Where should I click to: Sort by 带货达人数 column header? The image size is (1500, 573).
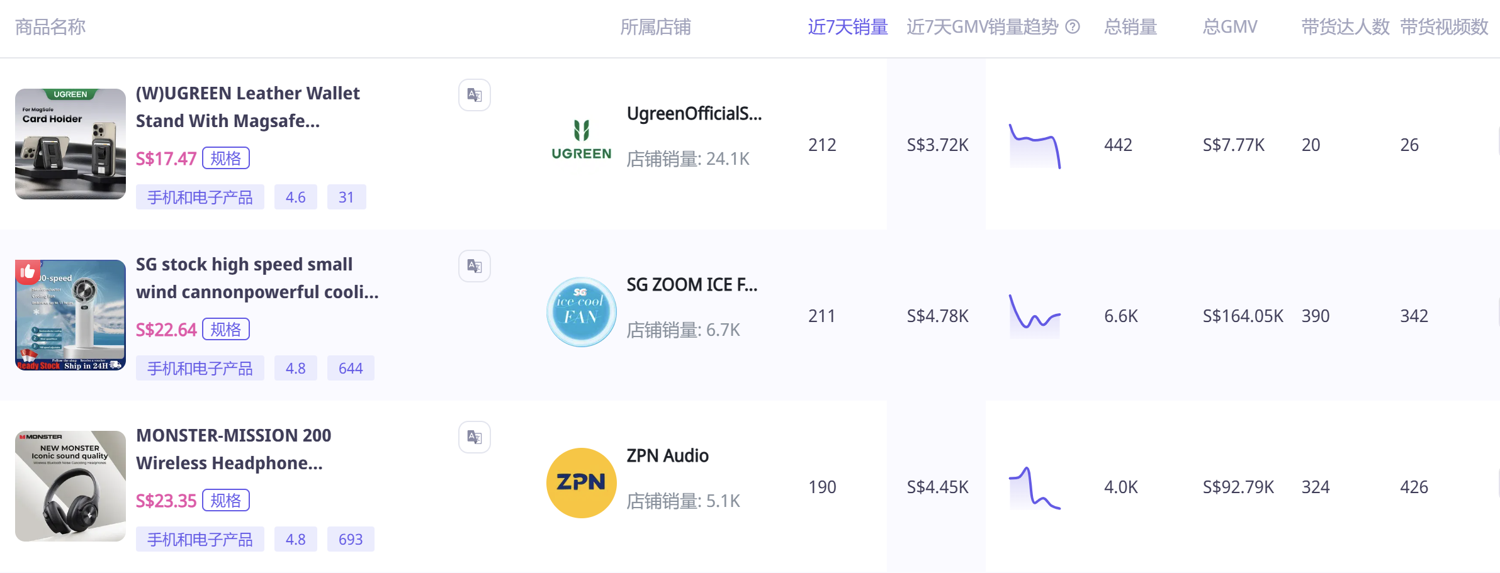(1345, 26)
